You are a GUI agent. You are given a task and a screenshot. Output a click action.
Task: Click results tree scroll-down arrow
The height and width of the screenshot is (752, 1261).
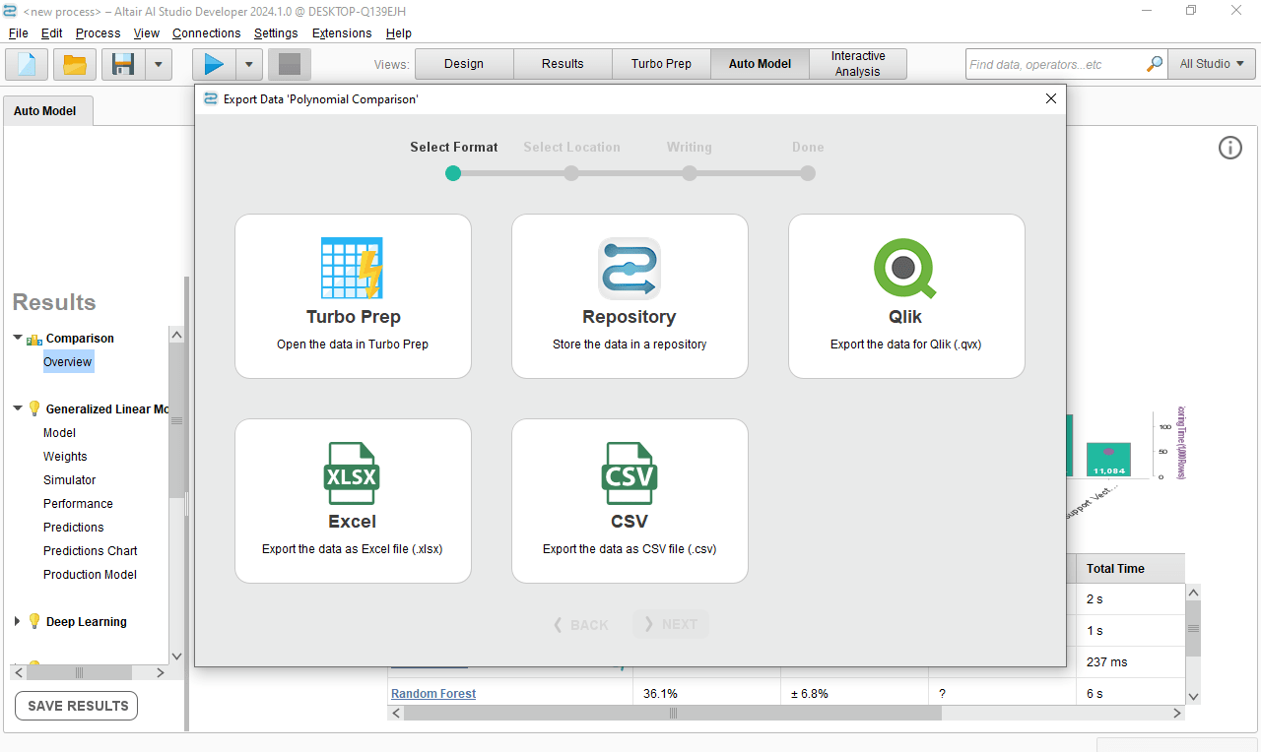[x=176, y=657]
